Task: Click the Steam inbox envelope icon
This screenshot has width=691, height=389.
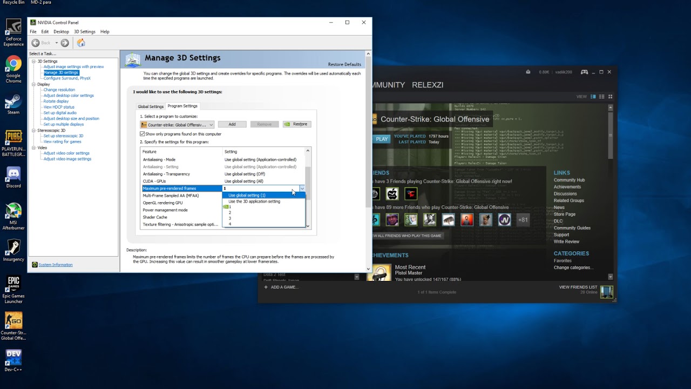Action: (528, 72)
